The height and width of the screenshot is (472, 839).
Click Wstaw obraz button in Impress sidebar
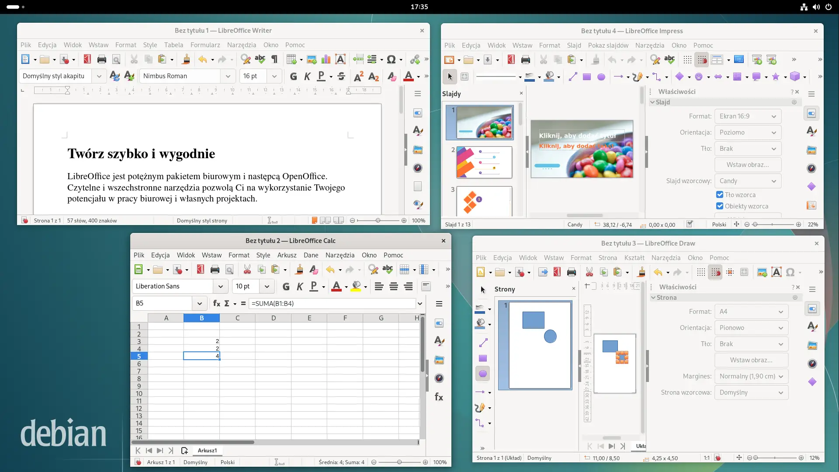click(x=748, y=165)
